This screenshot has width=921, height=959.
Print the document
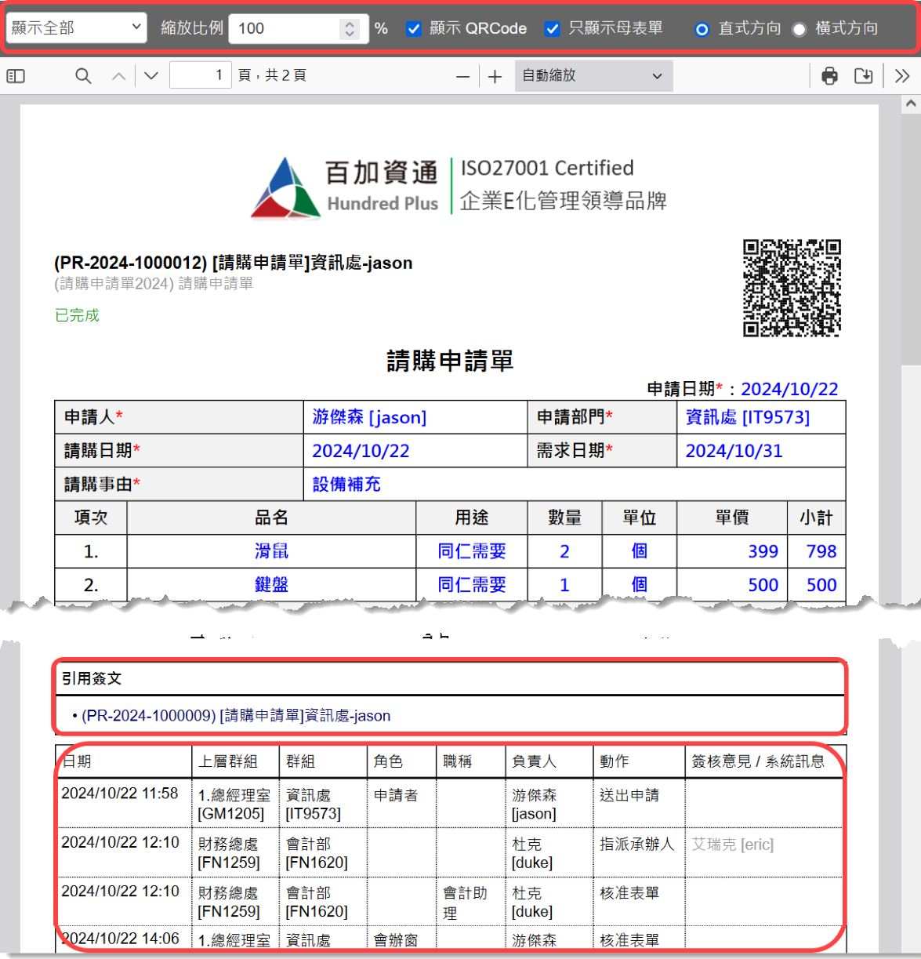(829, 76)
